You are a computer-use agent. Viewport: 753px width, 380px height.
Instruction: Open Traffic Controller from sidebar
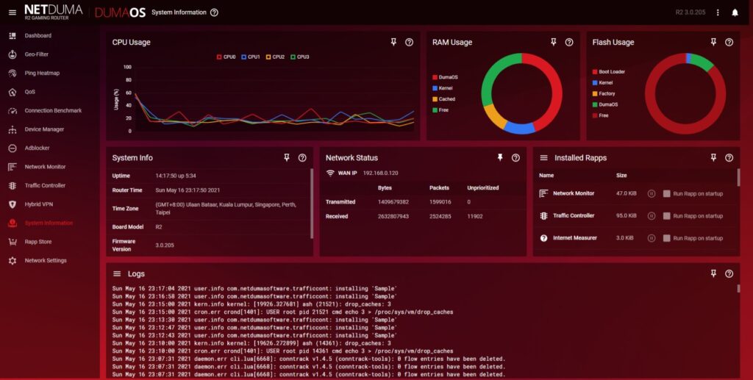coord(45,185)
